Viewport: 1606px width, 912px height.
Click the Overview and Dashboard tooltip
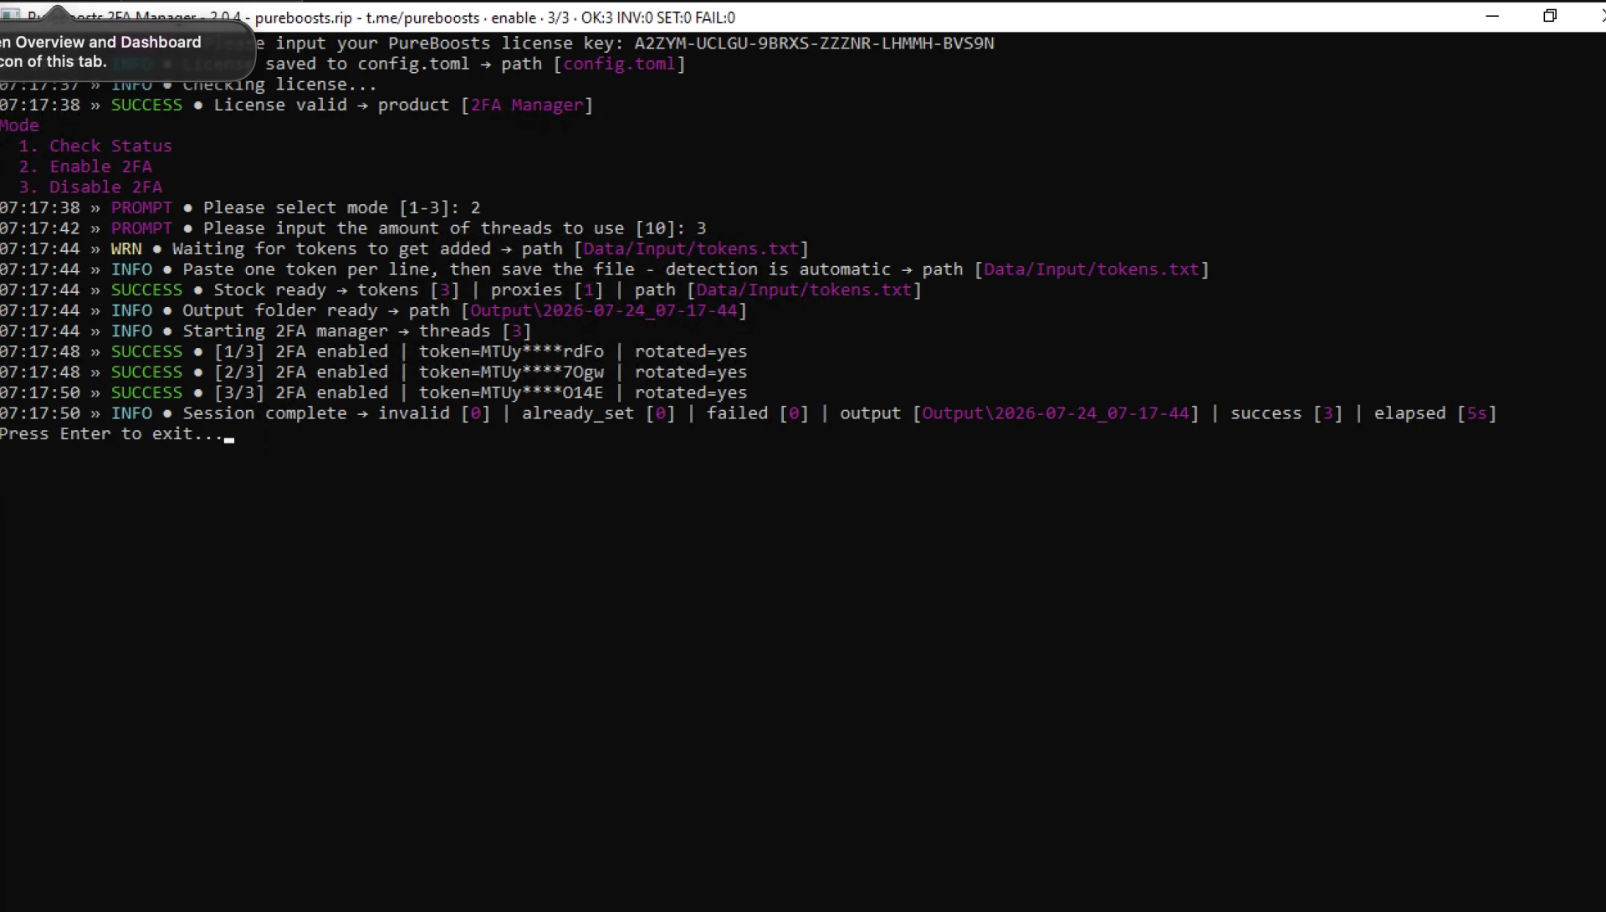point(125,51)
